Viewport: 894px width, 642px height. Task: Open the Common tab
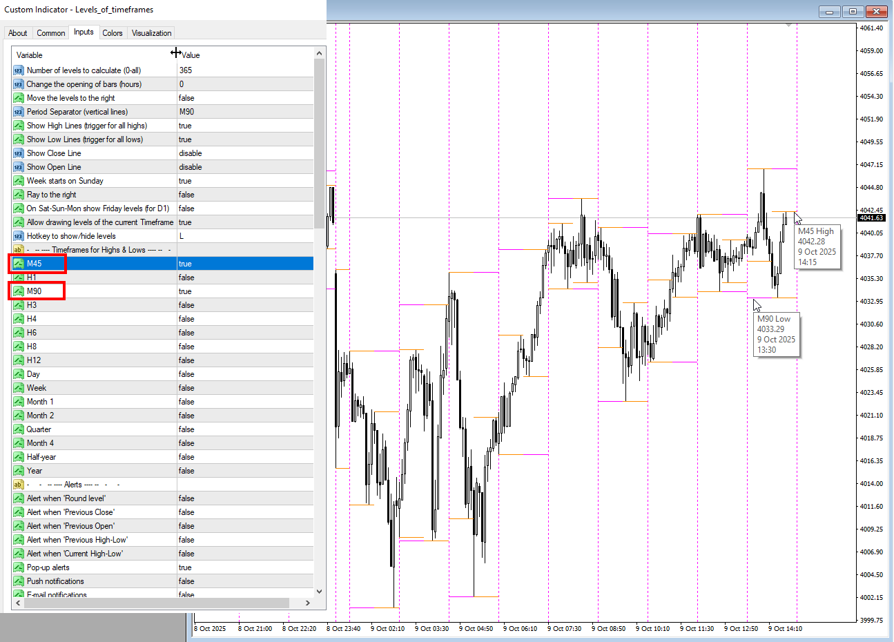click(51, 33)
